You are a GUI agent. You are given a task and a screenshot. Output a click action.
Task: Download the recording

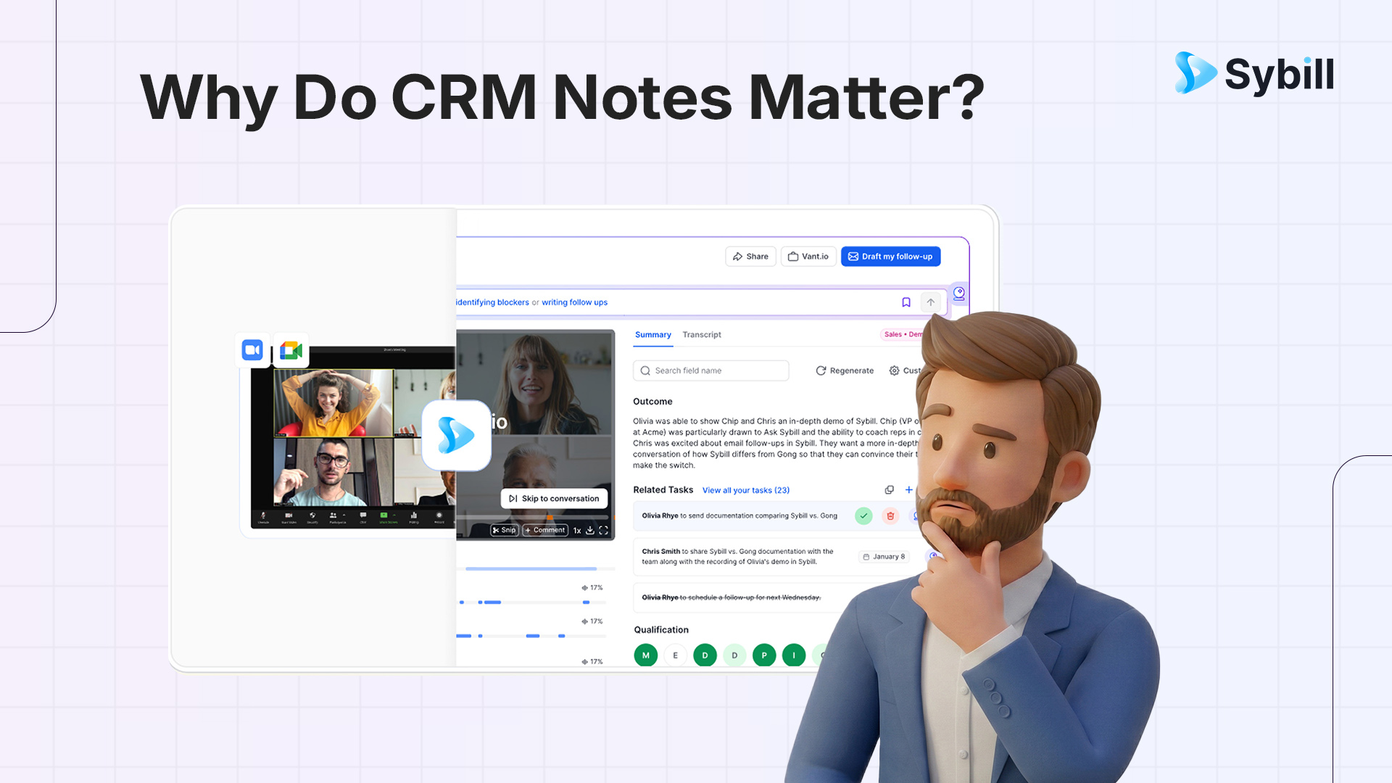590,531
